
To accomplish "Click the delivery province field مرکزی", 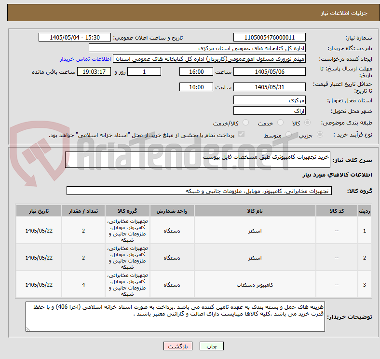I will 269,100.
